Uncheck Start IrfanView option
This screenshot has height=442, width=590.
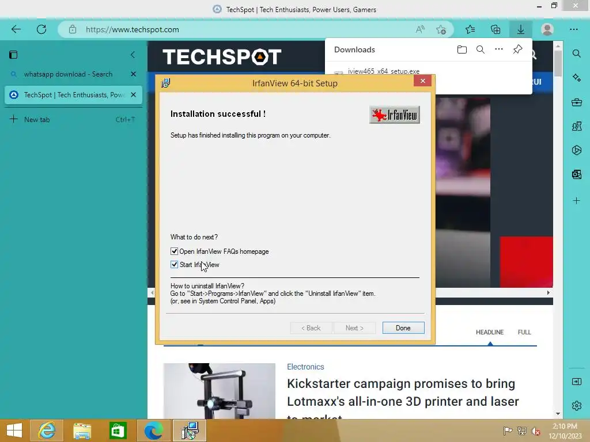point(174,265)
